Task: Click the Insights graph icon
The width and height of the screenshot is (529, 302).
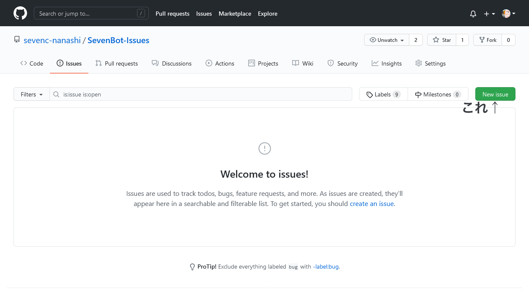Action: tap(375, 63)
